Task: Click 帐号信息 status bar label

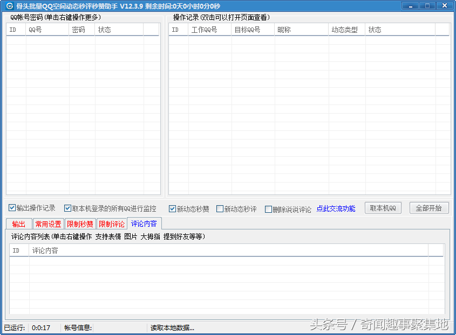Action: (x=78, y=328)
